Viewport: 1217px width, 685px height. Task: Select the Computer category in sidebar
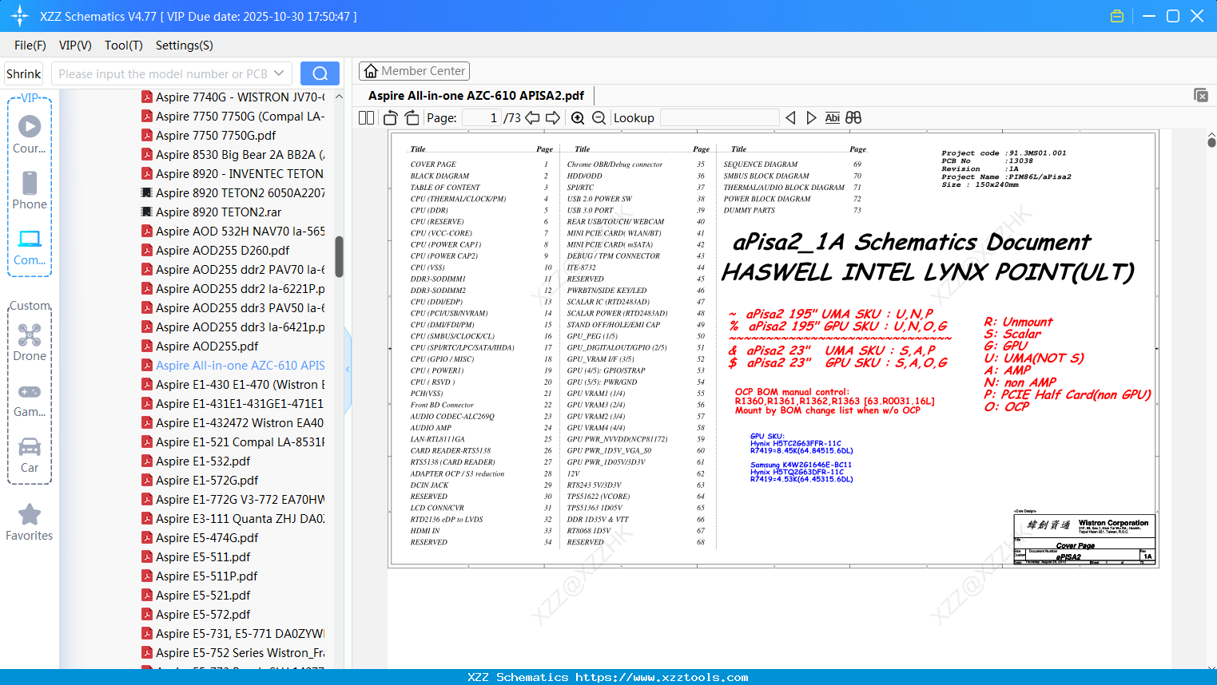(30, 247)
